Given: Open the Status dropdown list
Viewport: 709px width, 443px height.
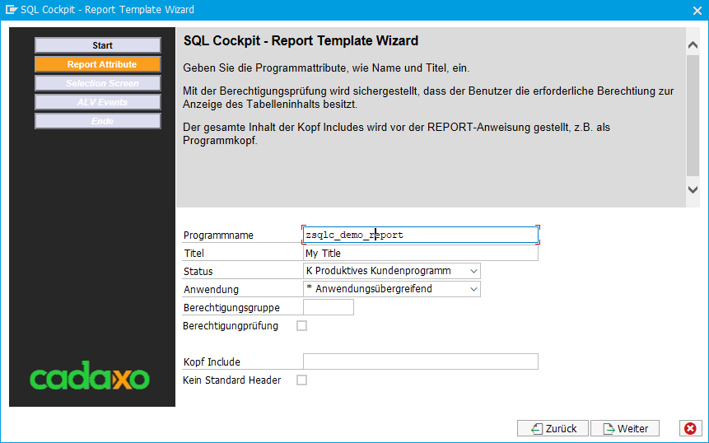Looking at the screenshot, I should click(473, 271).
